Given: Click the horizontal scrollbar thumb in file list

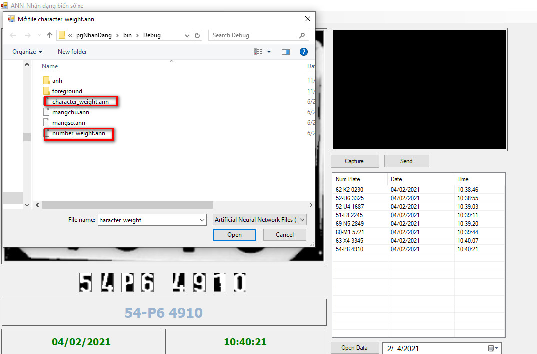Looking at the screenshot, I should click(x=127, y=205).
